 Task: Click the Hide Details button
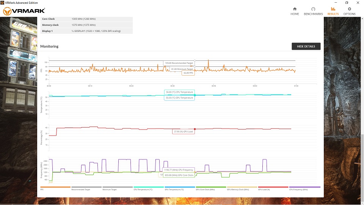[306, 46]
